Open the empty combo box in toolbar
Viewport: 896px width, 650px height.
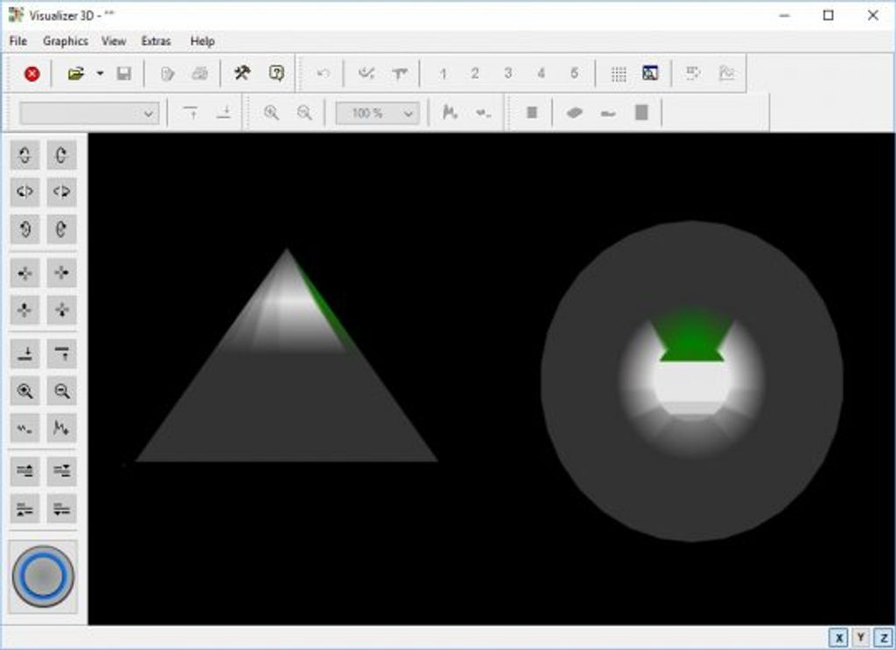pyautogui.click(x=89, y=114)
